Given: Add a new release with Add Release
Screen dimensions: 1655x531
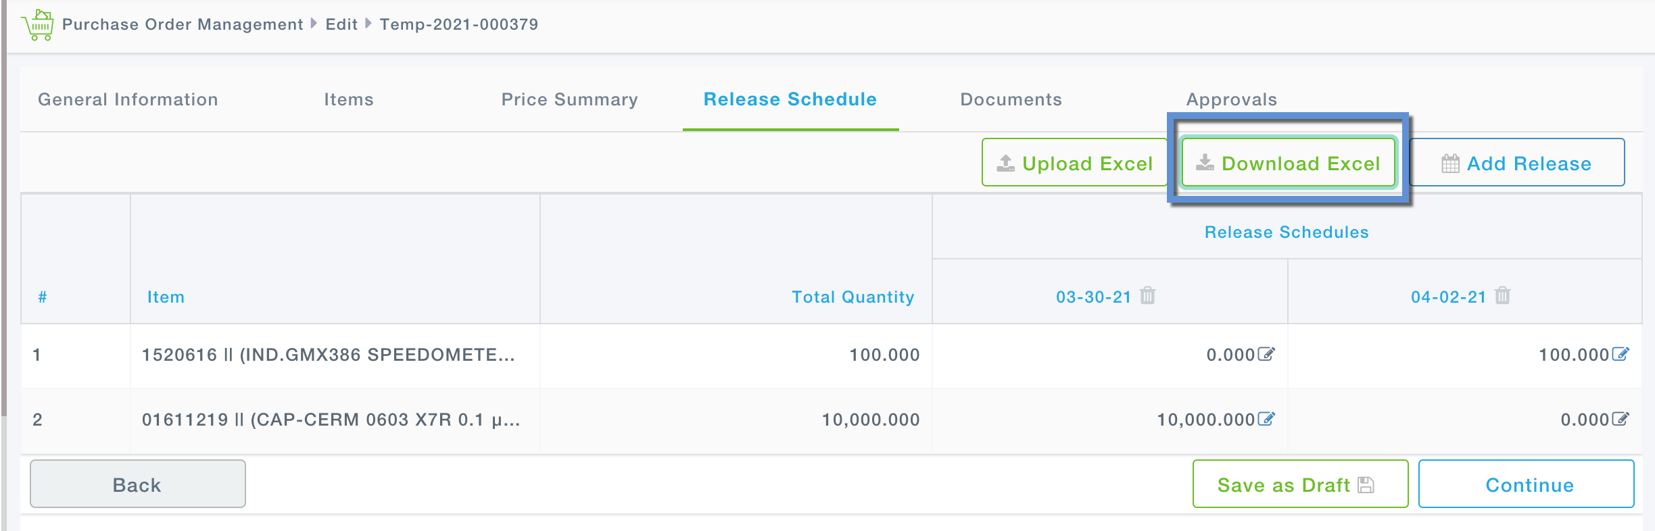Looking at the screenshot, I should point(1516,163).
